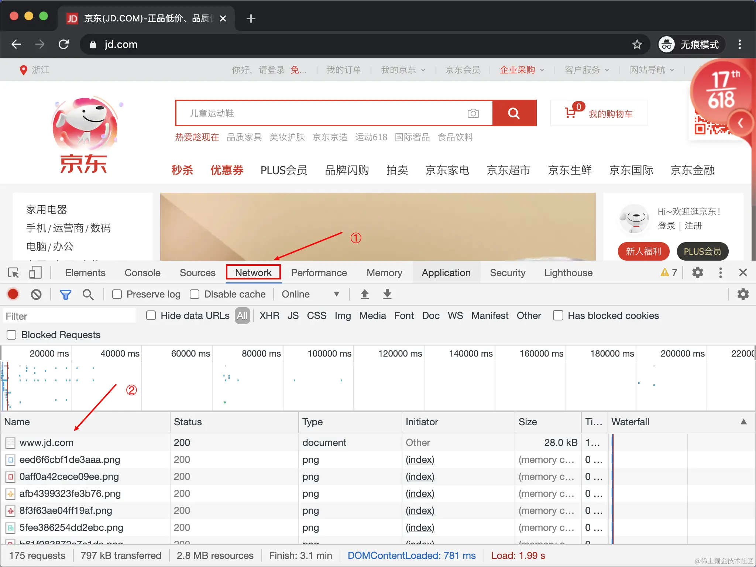Expand the 网站导航 dropdown menu
Screen dimensions: 756x567
[652, 70]
